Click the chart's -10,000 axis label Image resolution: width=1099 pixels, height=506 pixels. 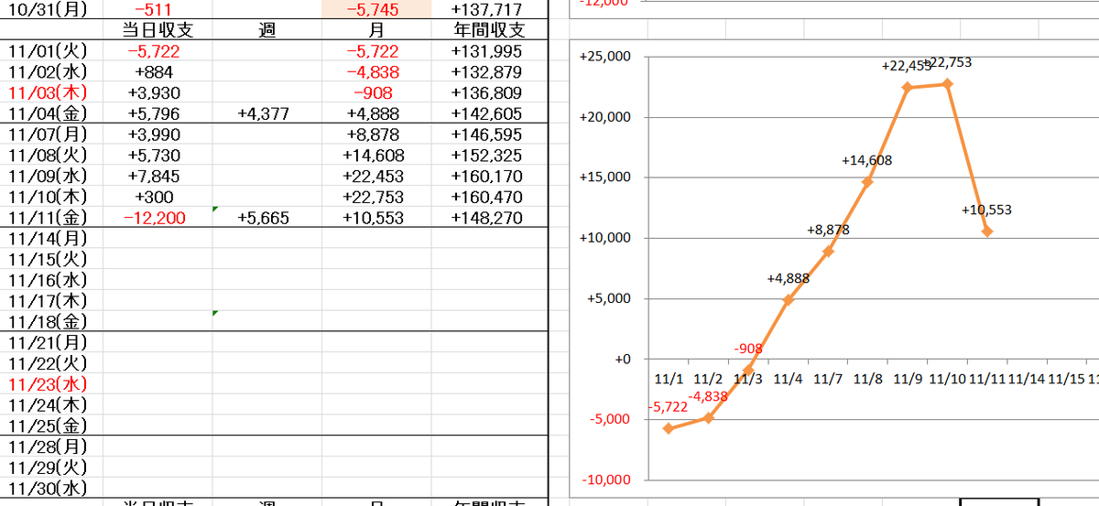click(605, 479)
